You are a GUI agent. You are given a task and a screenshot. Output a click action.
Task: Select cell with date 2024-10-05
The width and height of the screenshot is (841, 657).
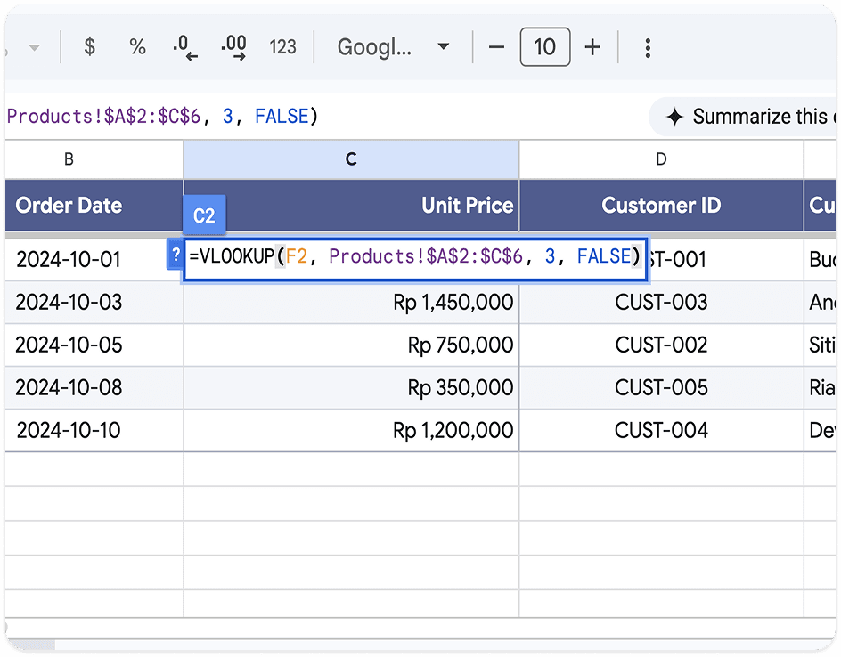[x=94, y=345]
